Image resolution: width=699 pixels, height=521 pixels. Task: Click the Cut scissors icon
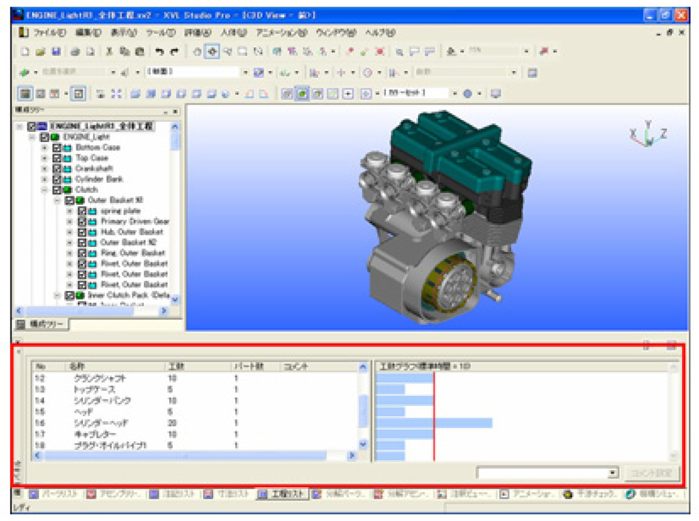point(109,52)
